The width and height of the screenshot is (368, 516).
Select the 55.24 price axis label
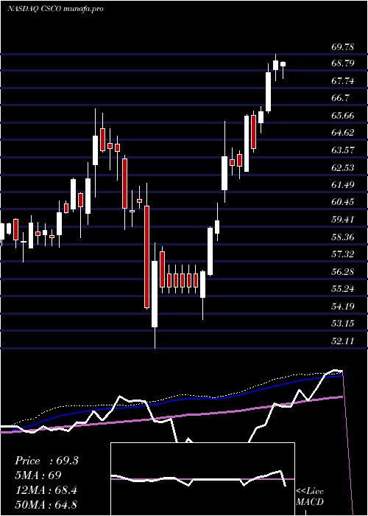pos(343,289)
